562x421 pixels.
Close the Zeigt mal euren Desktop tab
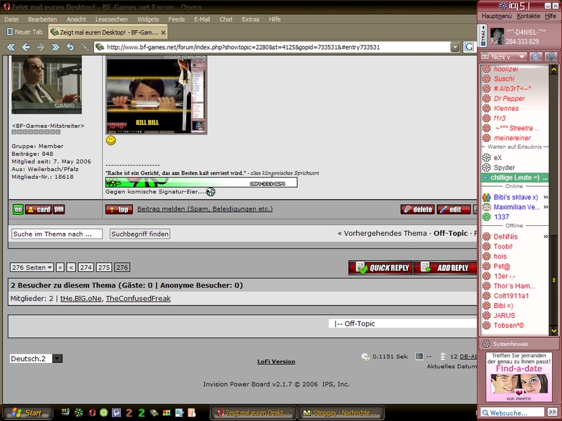coord(164,32)
